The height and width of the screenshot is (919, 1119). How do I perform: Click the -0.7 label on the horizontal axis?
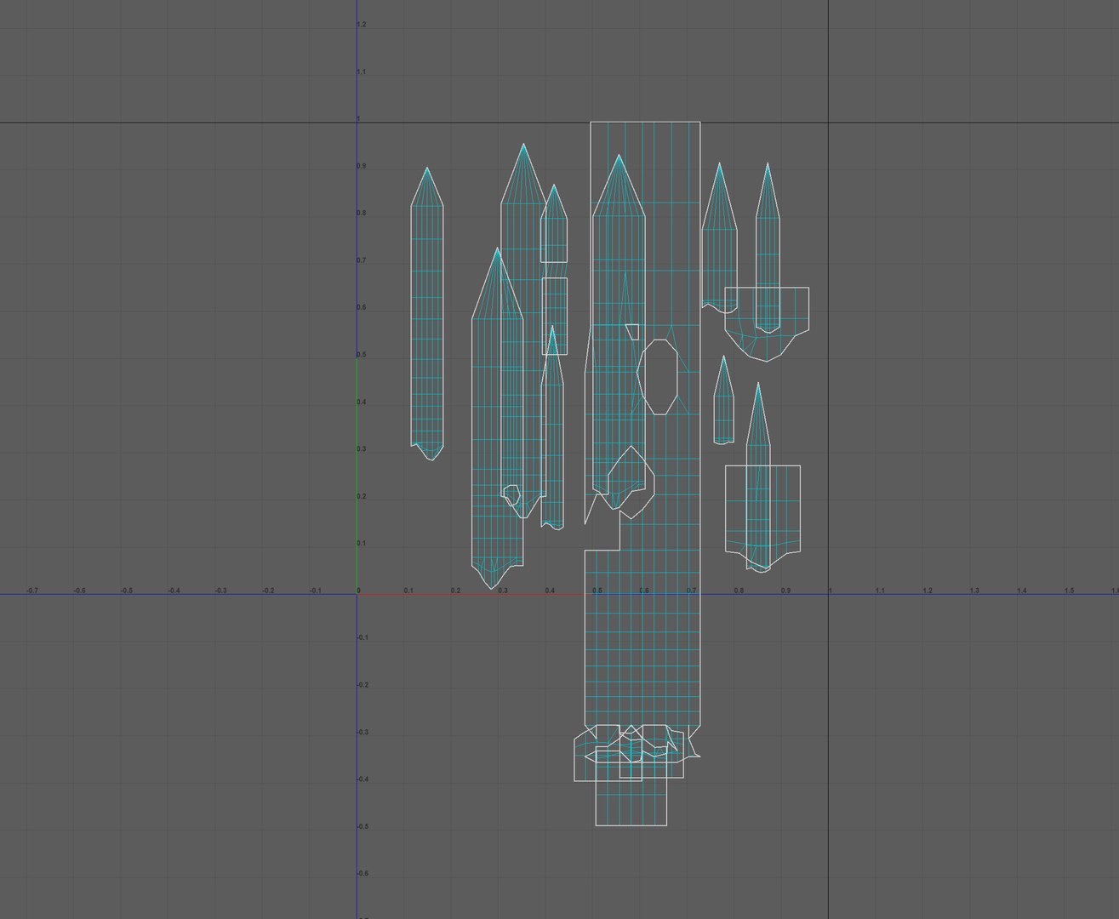[x=31, y=591]
